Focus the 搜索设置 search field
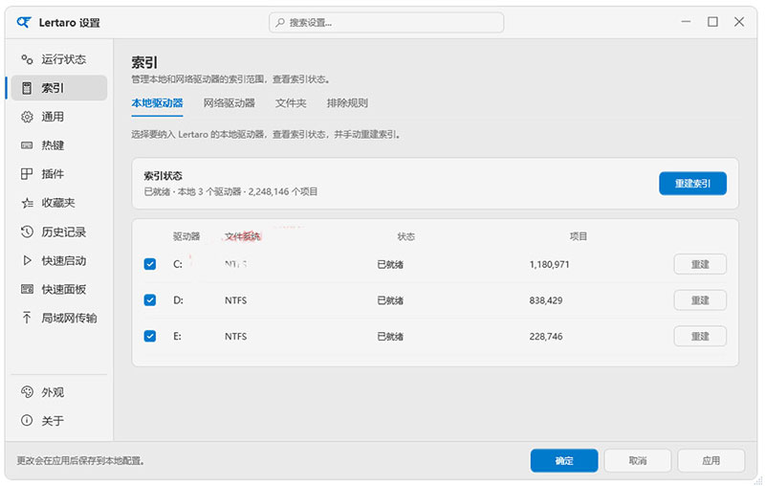 pos(386,22)
